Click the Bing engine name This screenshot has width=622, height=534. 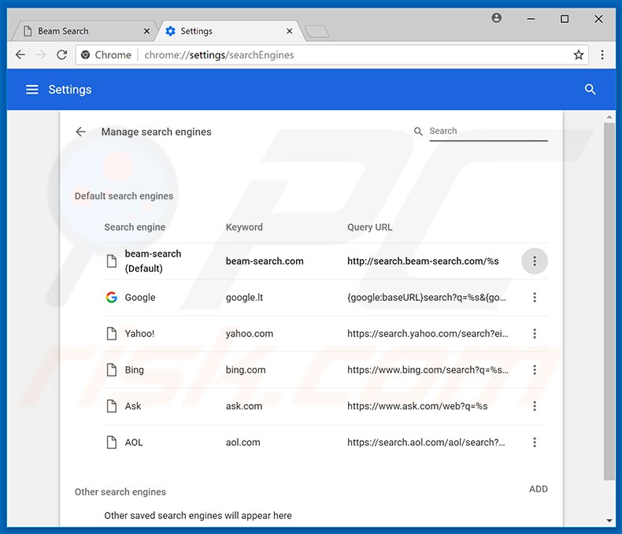(134, 369)
